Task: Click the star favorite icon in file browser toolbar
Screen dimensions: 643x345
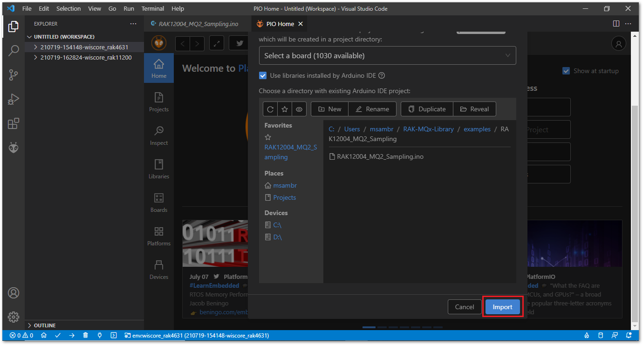Action: (x=285, y=109)
